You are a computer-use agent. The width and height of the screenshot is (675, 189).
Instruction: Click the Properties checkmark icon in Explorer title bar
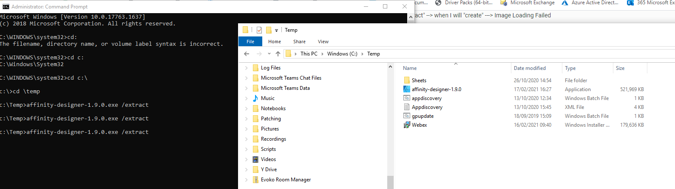259,30
